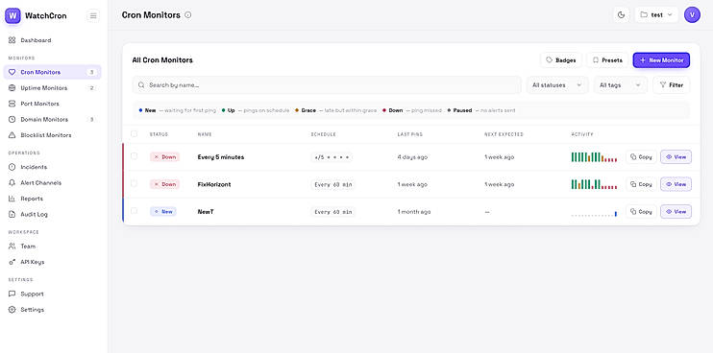Open the Incidents page

(x=52, y=167)
